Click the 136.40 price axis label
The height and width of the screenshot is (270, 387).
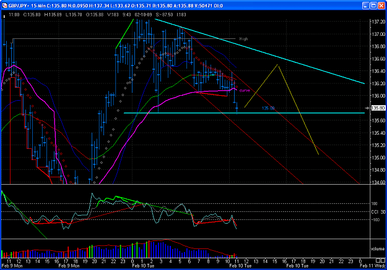point(378,71)
